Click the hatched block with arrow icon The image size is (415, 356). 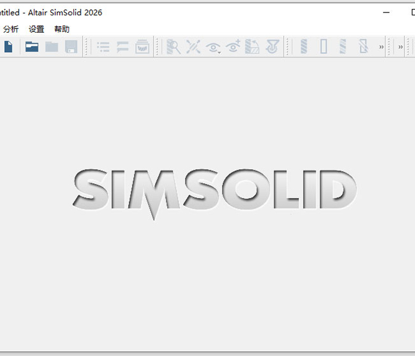[x=252, y=47]
